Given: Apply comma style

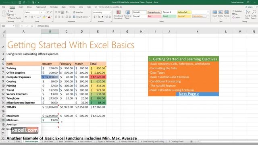Looking at the screenshot, I should coord(102,17).
